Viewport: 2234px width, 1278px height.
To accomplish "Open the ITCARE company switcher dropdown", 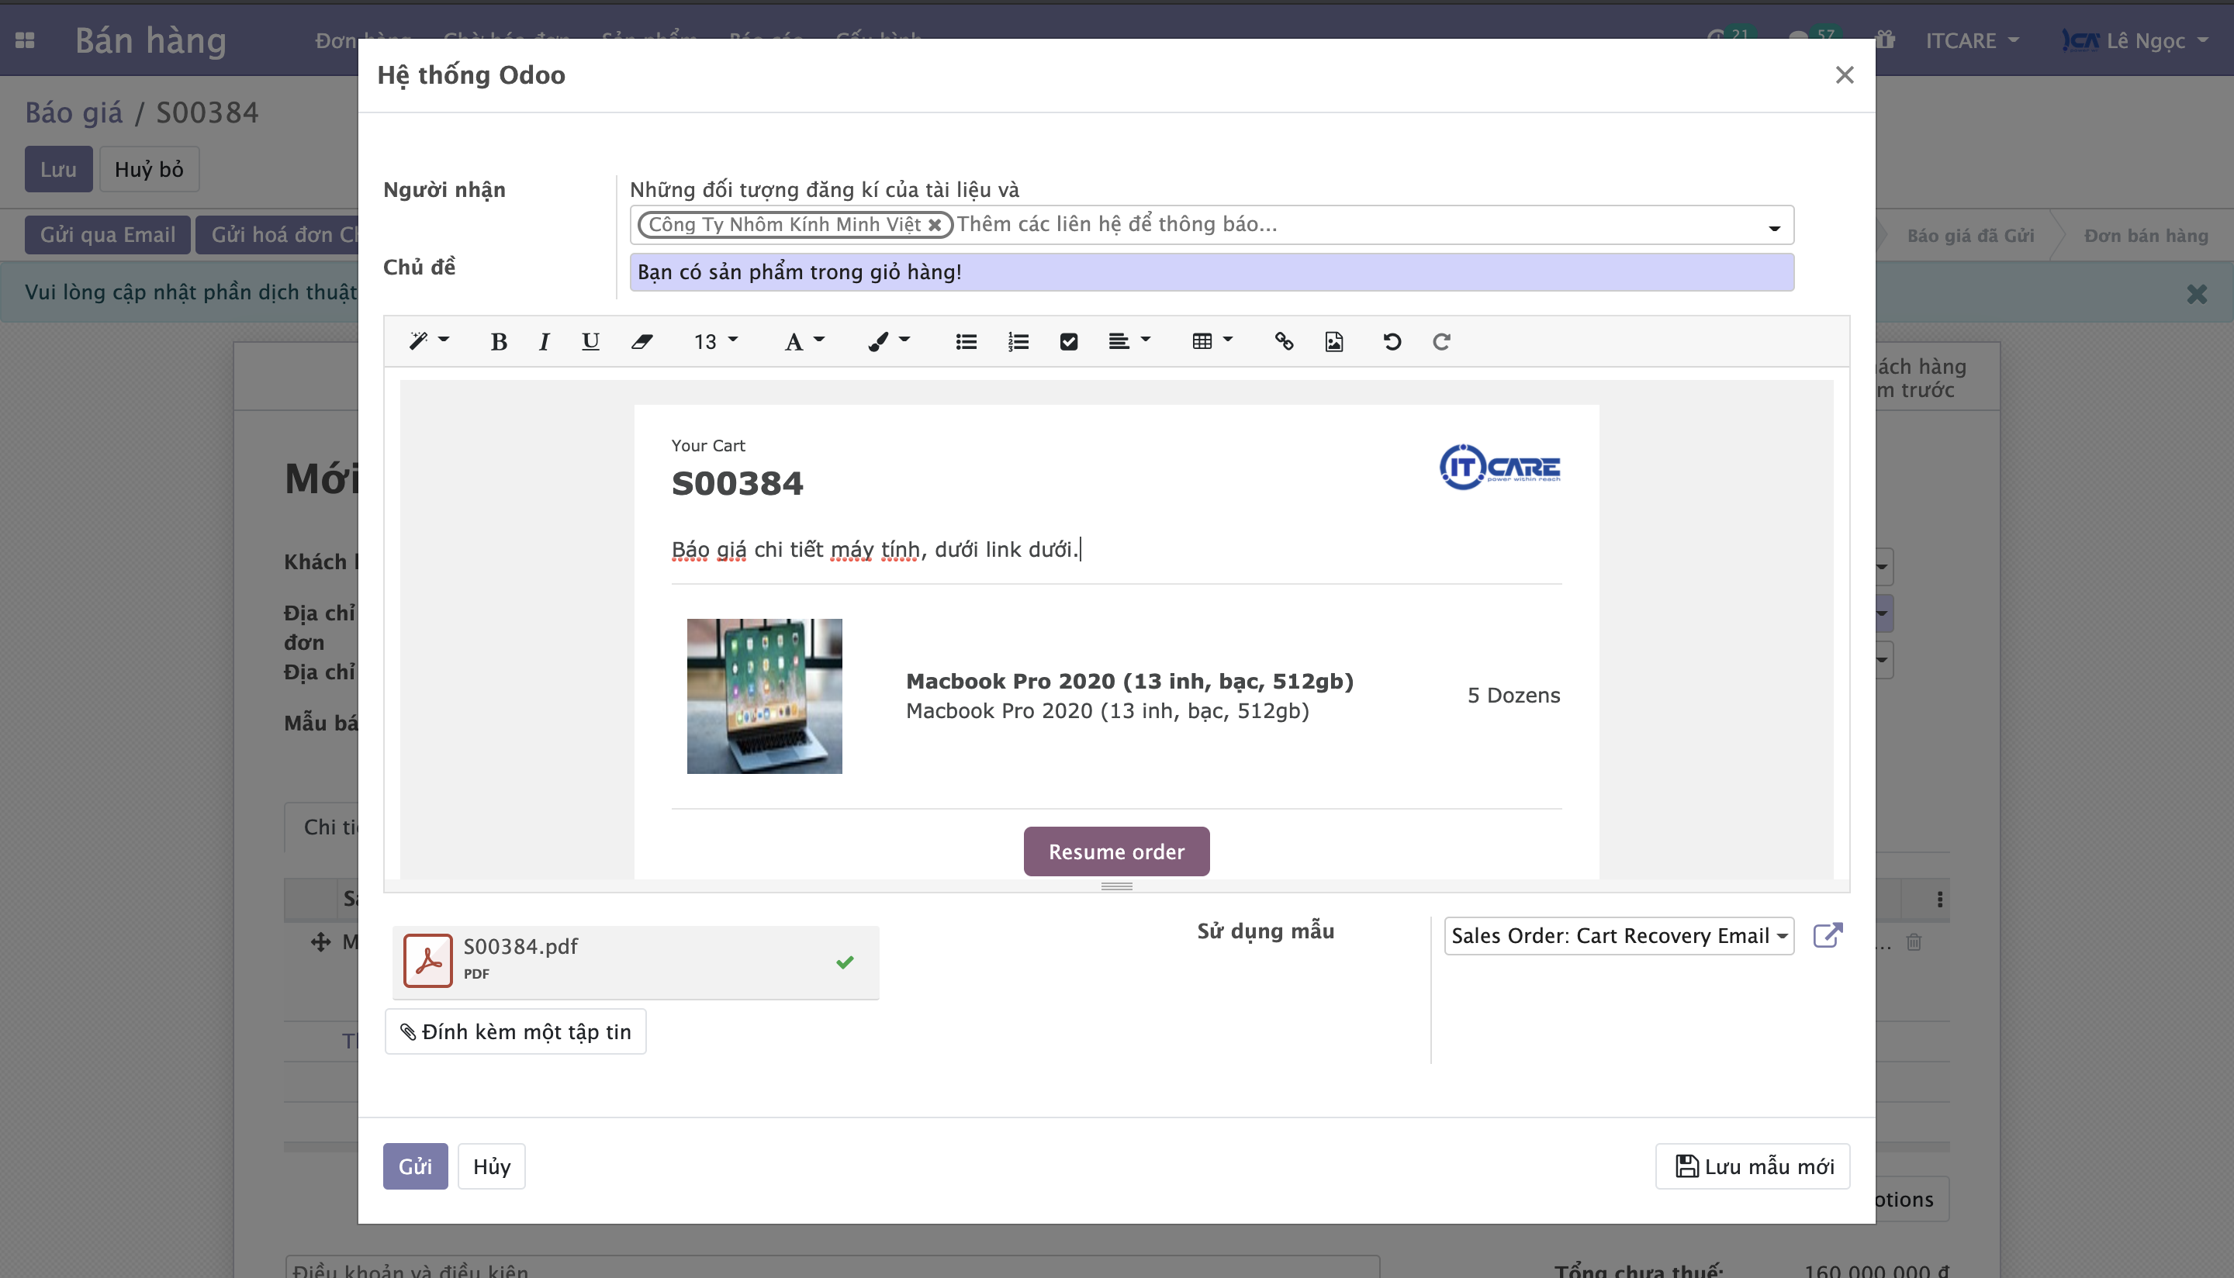I will (1973, 40).
